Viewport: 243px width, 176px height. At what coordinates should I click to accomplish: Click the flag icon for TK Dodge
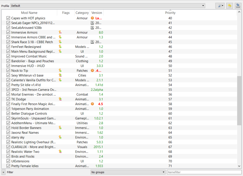tap(60, 99)
